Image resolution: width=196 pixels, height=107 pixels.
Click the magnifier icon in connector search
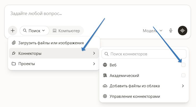tap(107, 54)
